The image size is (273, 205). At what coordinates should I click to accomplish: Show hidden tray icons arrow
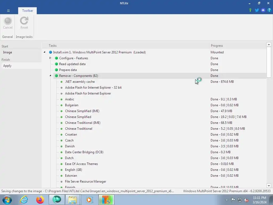227,200
